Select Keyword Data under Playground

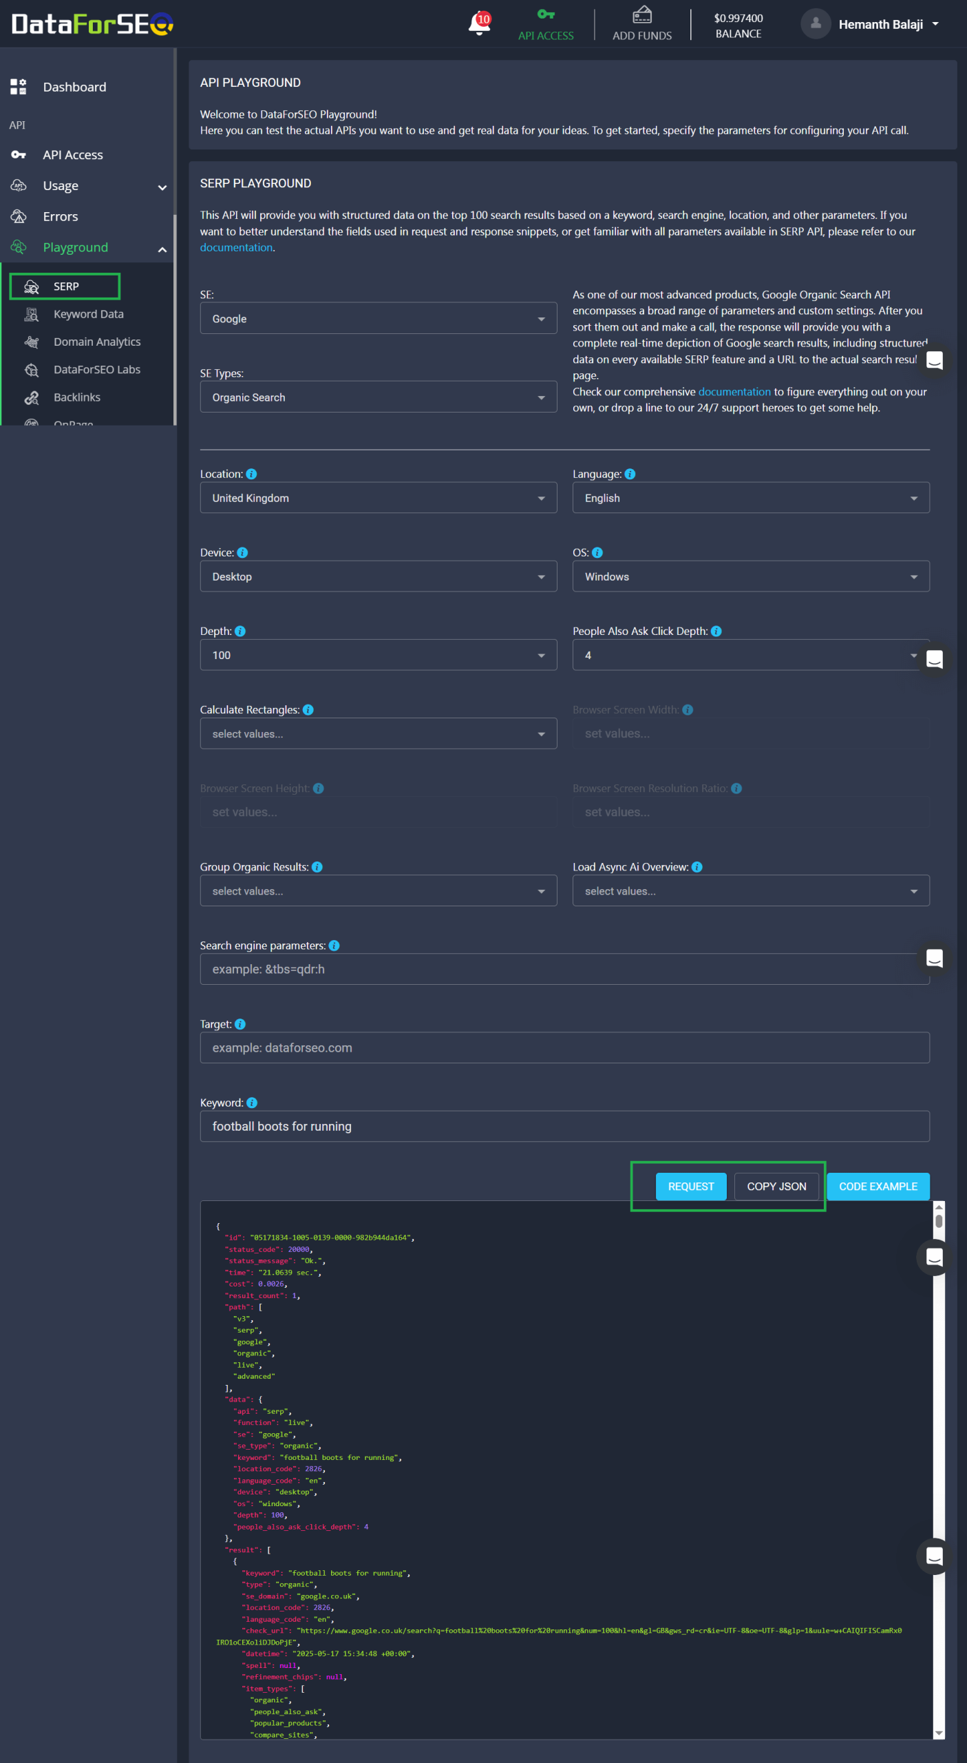coord(88,314)
